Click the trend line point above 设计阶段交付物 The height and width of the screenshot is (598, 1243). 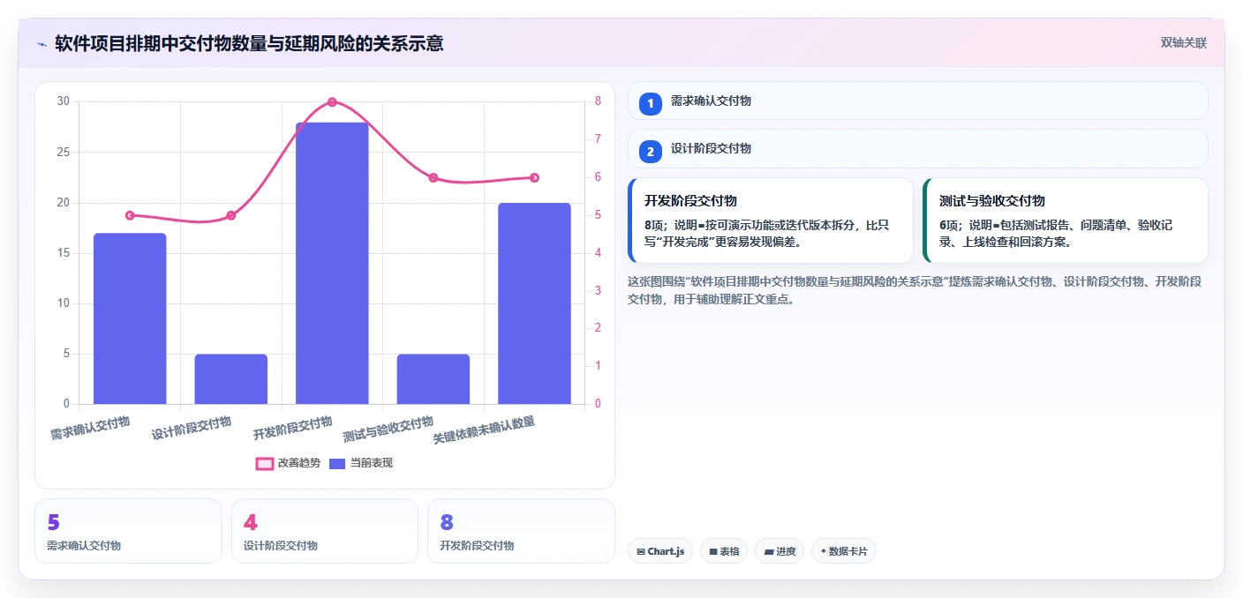coord(230,215)
